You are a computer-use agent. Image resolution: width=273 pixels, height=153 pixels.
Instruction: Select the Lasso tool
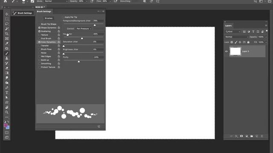tap(7, 24)
